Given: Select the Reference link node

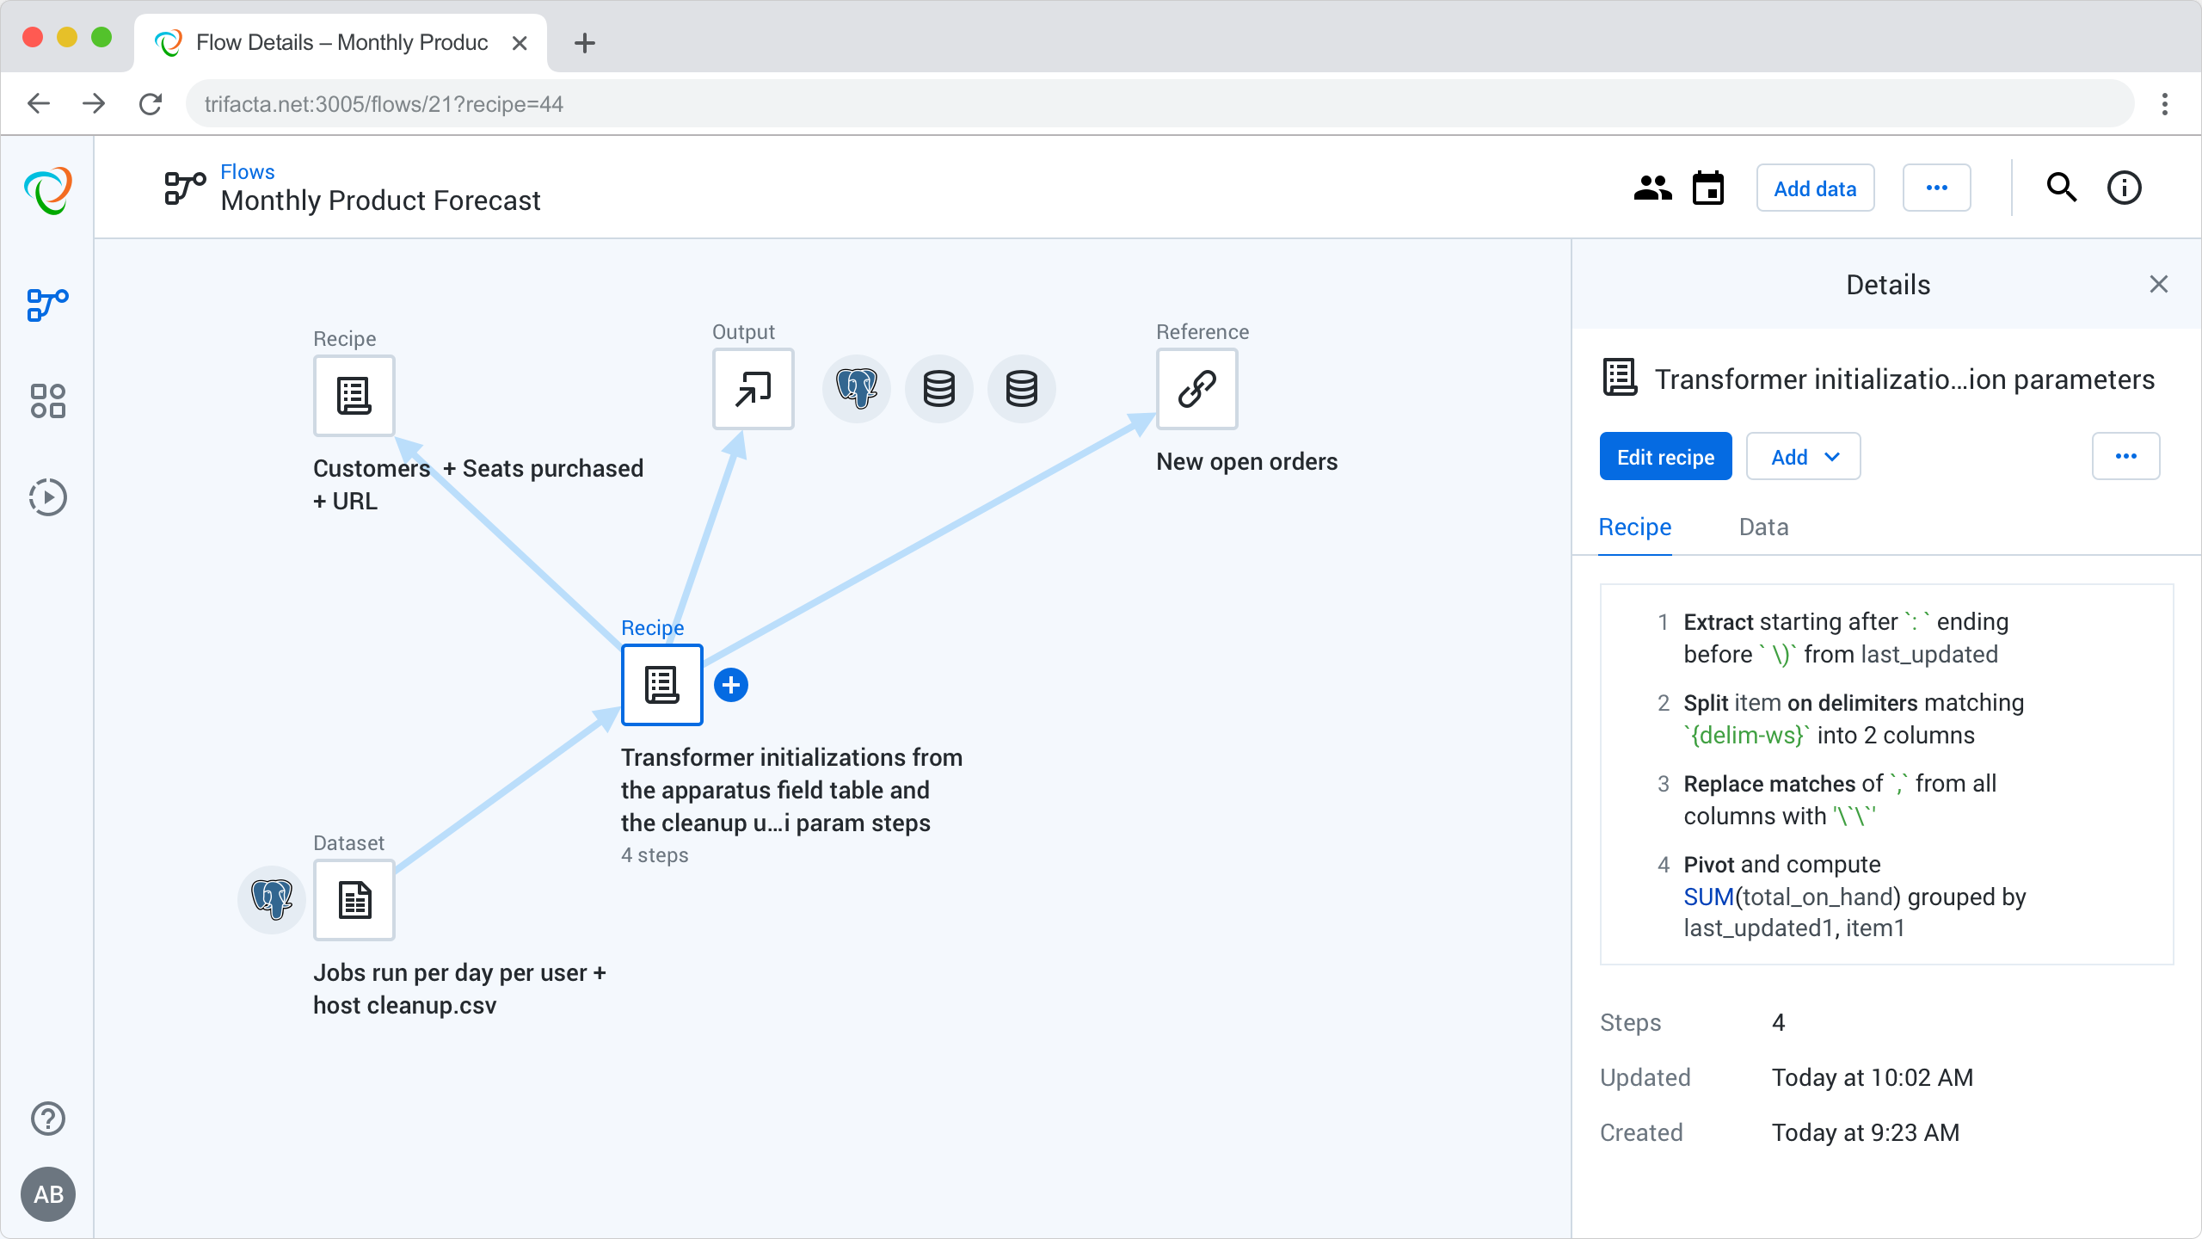Looking at the screenshot, I should tap(1196, 389).
